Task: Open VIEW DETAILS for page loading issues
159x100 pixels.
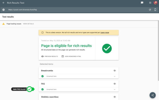Action: [x=28, y=24]
